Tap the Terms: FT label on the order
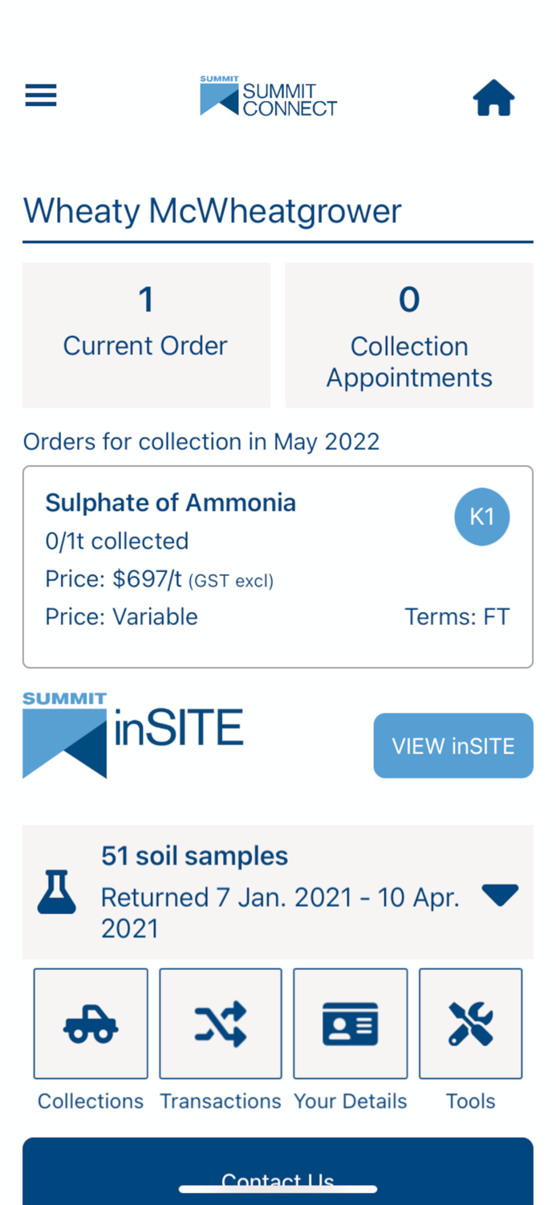556x1205 pixels. pos(457,616)
